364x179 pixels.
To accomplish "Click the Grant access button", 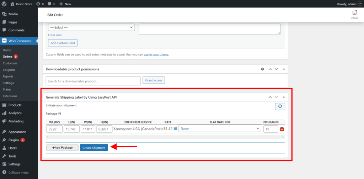I will coord(154,80).
